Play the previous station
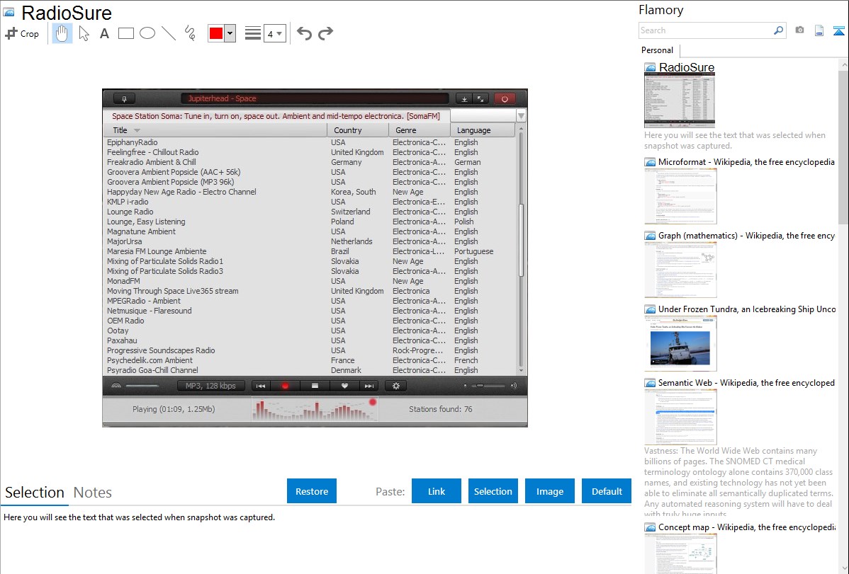Viewport: 849px width, 574px height. pyautogui.click(x=260, y=386)
